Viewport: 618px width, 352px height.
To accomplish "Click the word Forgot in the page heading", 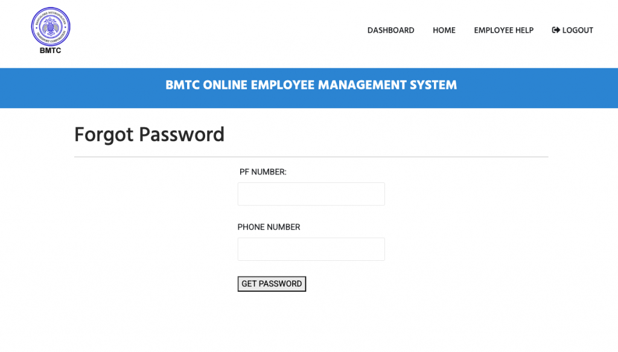I will [104, 134].
